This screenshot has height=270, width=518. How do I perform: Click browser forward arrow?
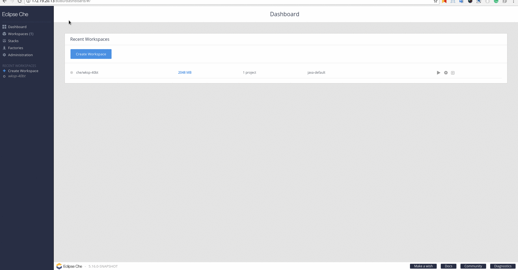[12, 1]
